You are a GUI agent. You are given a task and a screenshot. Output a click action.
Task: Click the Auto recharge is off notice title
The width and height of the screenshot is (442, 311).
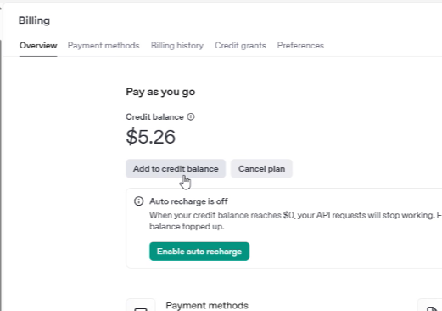click(x=188, y=201)
